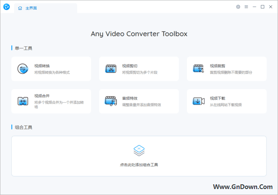Click the stacked layers add icon

click(139, 151)
